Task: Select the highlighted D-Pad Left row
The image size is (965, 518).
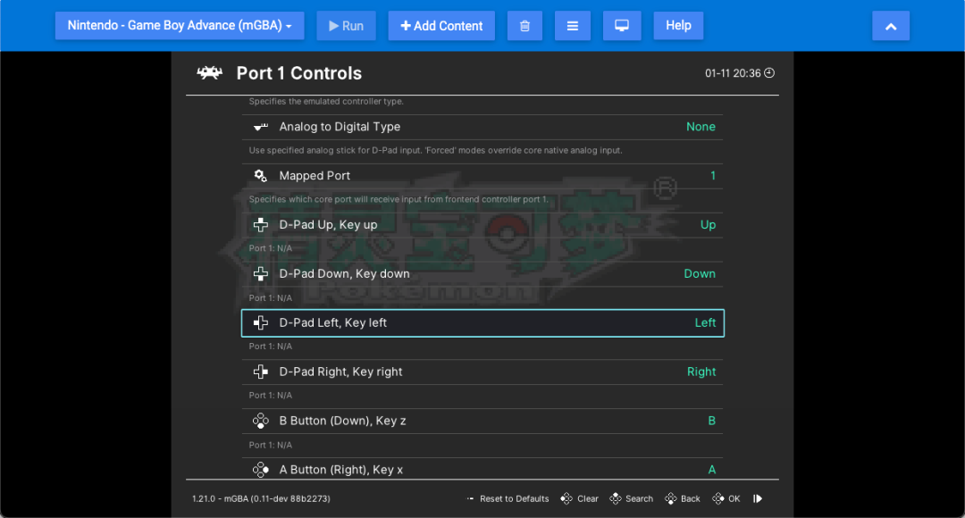Action: 482,322
